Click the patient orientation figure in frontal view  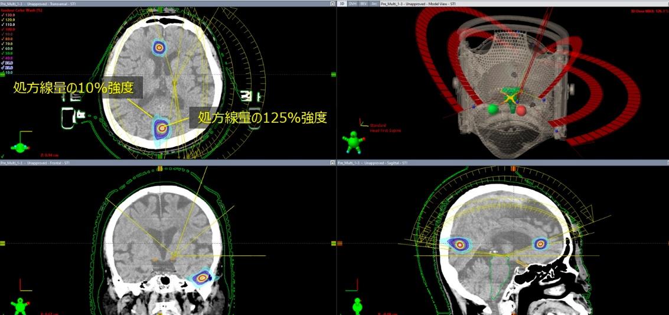[22, 306]
